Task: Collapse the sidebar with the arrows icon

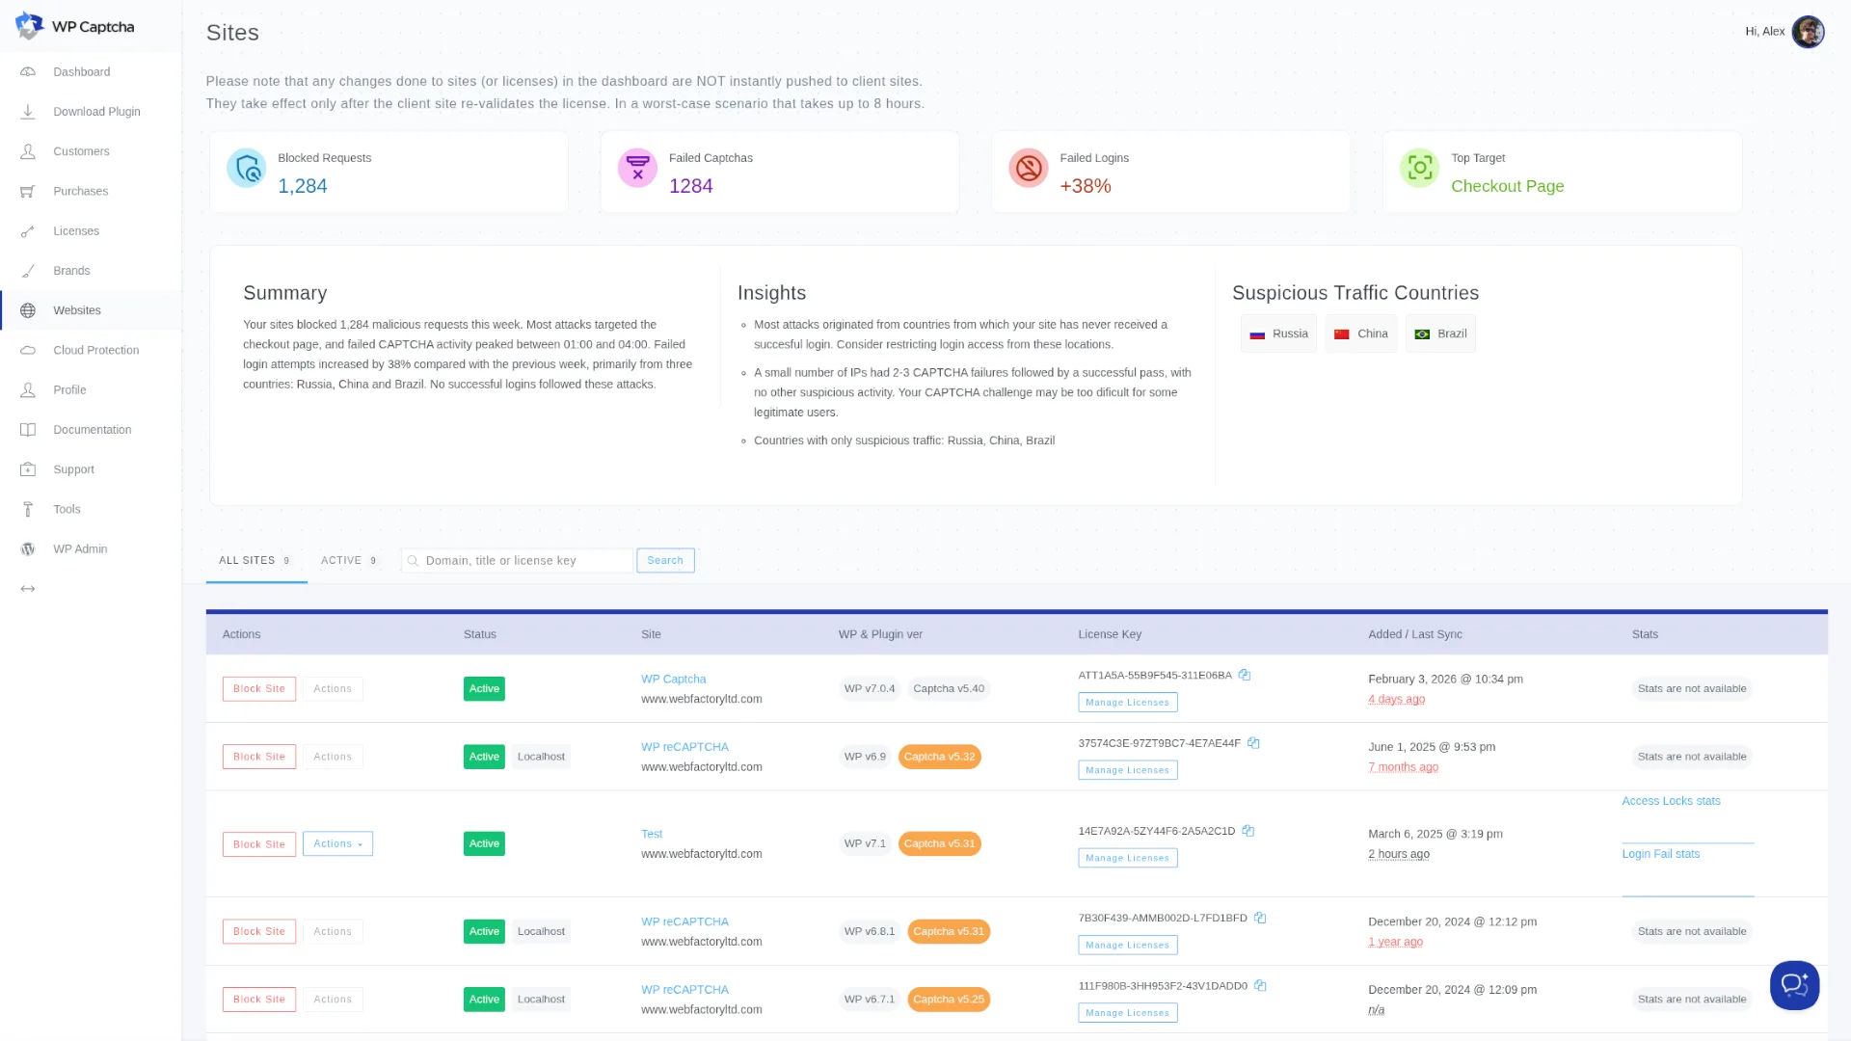Action: (x=28, y=589)
